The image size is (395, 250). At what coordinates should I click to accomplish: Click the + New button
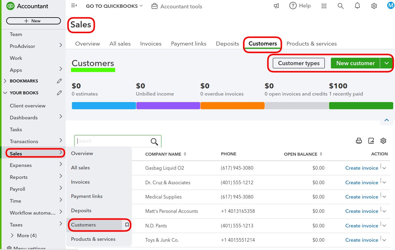pyautogui.click(x=33, y=21)
